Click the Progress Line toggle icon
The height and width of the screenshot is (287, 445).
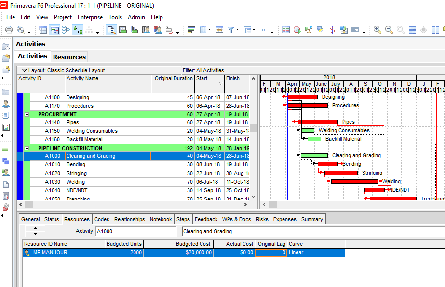(332, 30)
